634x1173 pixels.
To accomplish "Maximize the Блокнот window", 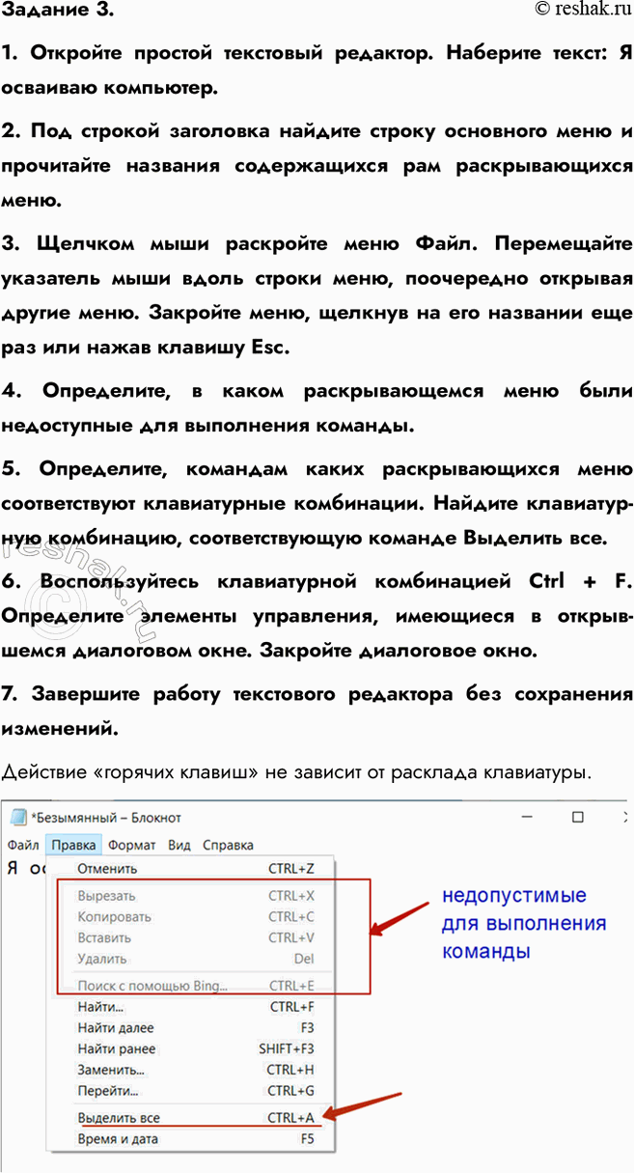I will click(x=577, y=817).
